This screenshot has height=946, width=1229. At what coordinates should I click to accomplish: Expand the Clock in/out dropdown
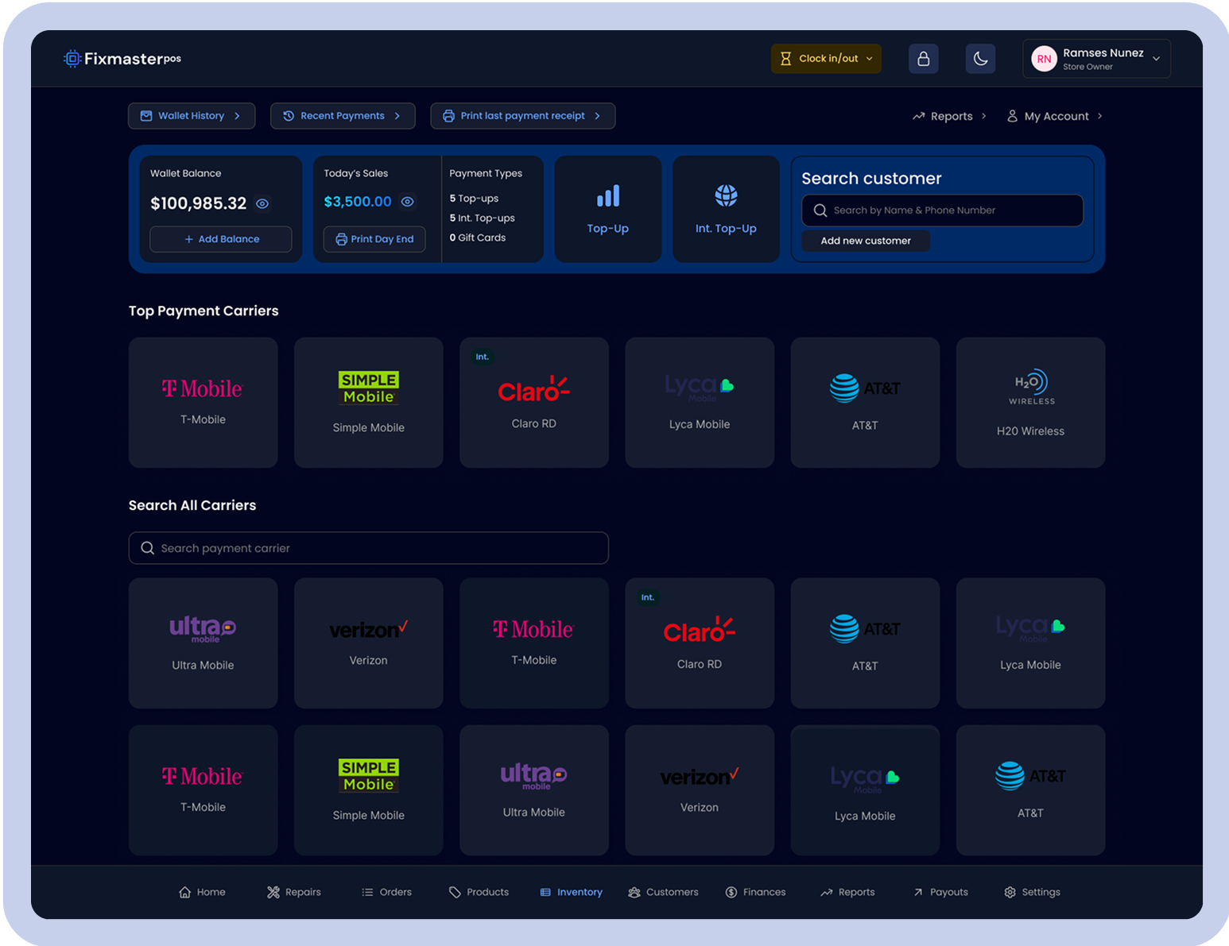point(826,59)
